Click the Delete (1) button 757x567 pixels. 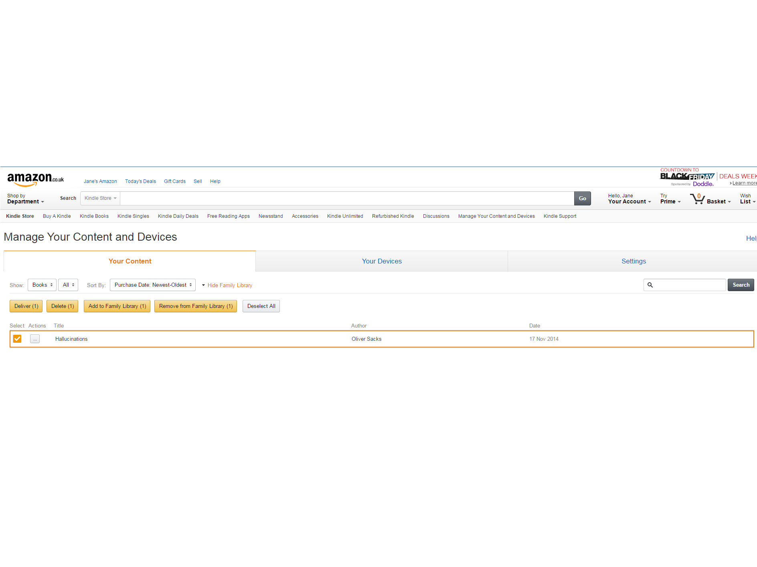point(63,306)
